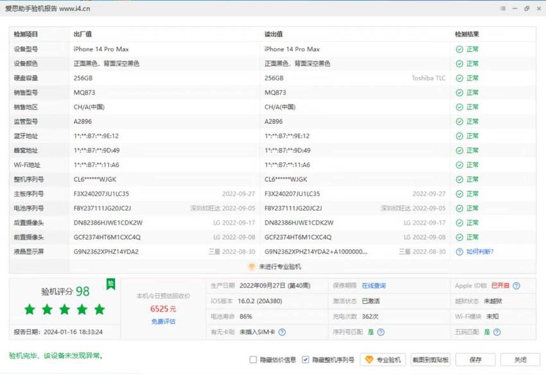Click the green check icon for 设备型号
This screenshot has width=546, height=374.
pos(459,49)
